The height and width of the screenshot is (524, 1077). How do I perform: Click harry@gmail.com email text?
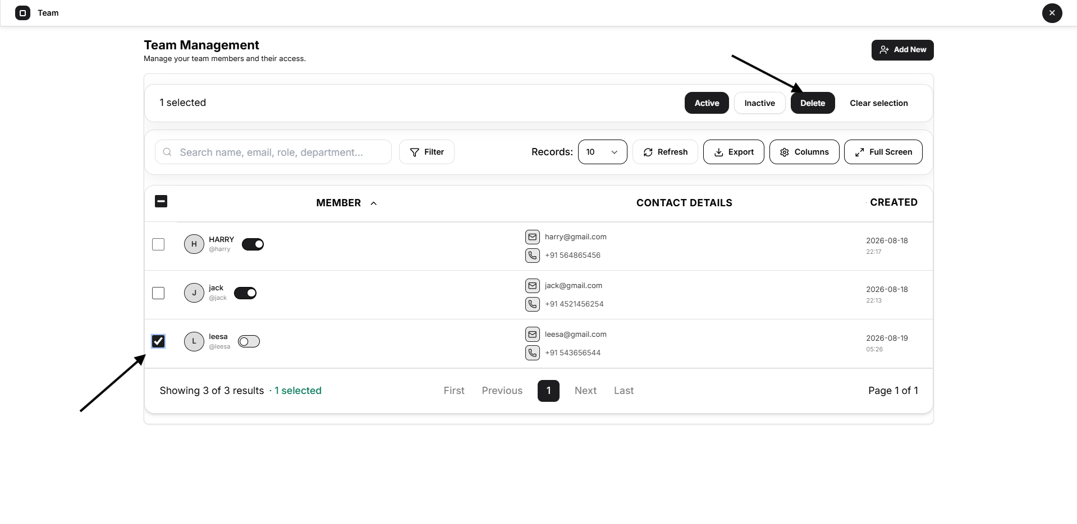(575, 237)
